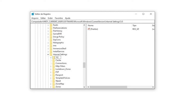Viewport: 175px width, 98px height.
Task: Click the values pane scroll right arrow
Action: pyautogui.click(x=153, y=87)
